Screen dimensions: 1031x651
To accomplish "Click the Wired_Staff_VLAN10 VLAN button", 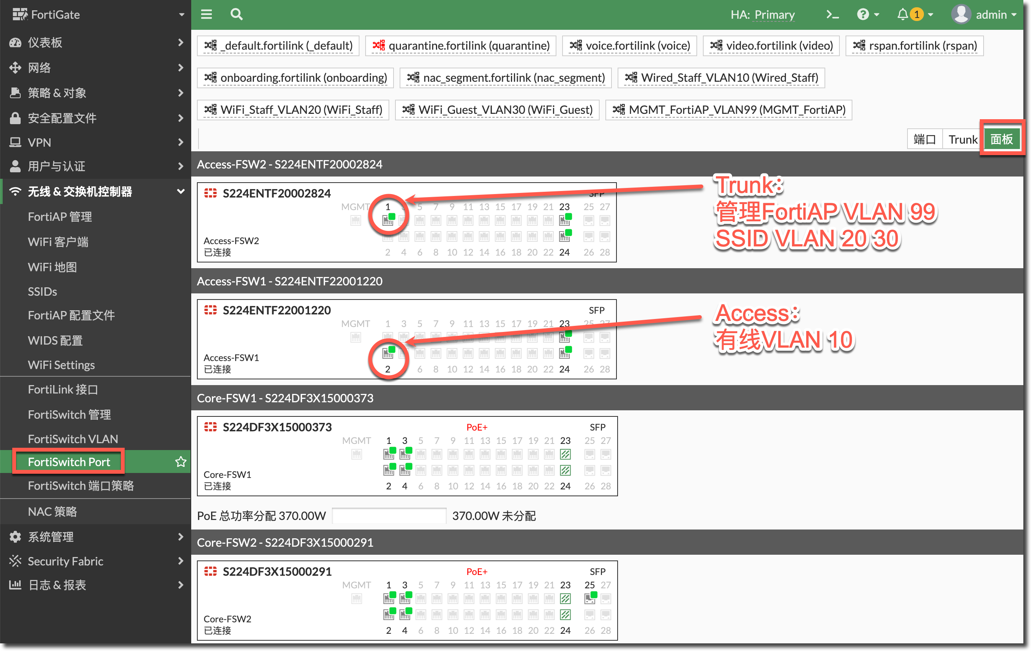I will pos(722,78).
